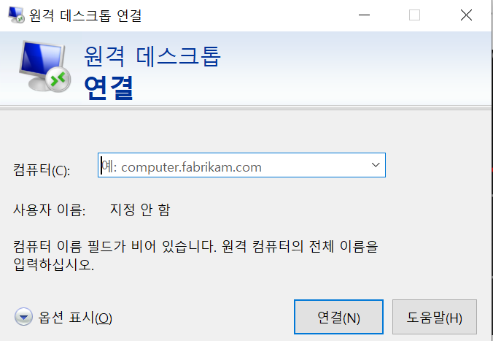493x341 pixels.
Task: Click the large monitor icon in the header
Action: [44, 66]
